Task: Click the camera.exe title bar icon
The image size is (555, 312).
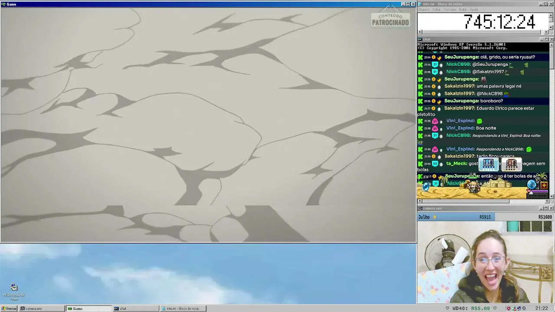Action: tap(420, 208)
